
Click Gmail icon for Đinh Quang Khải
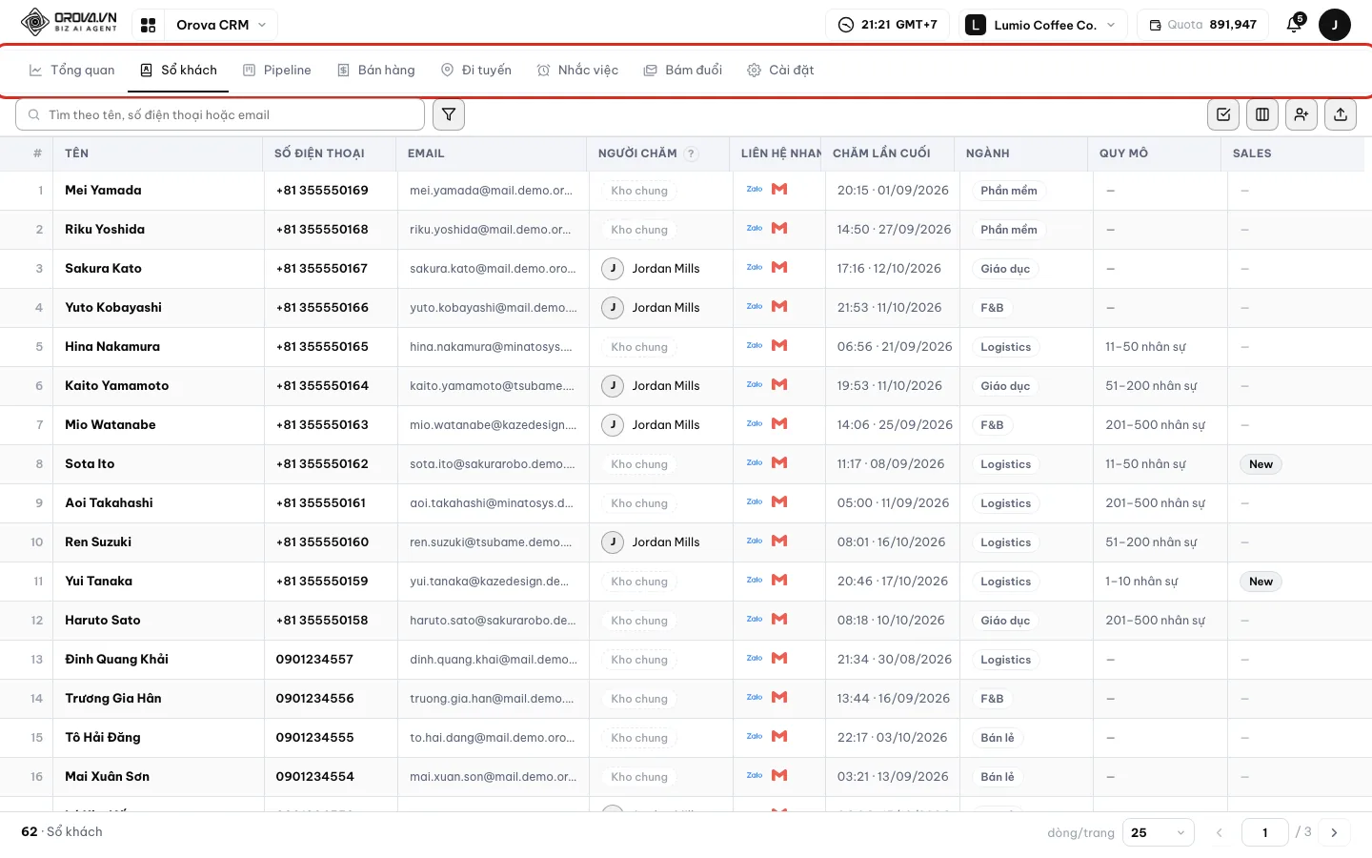pyautogui.click(x=779, y=659)
